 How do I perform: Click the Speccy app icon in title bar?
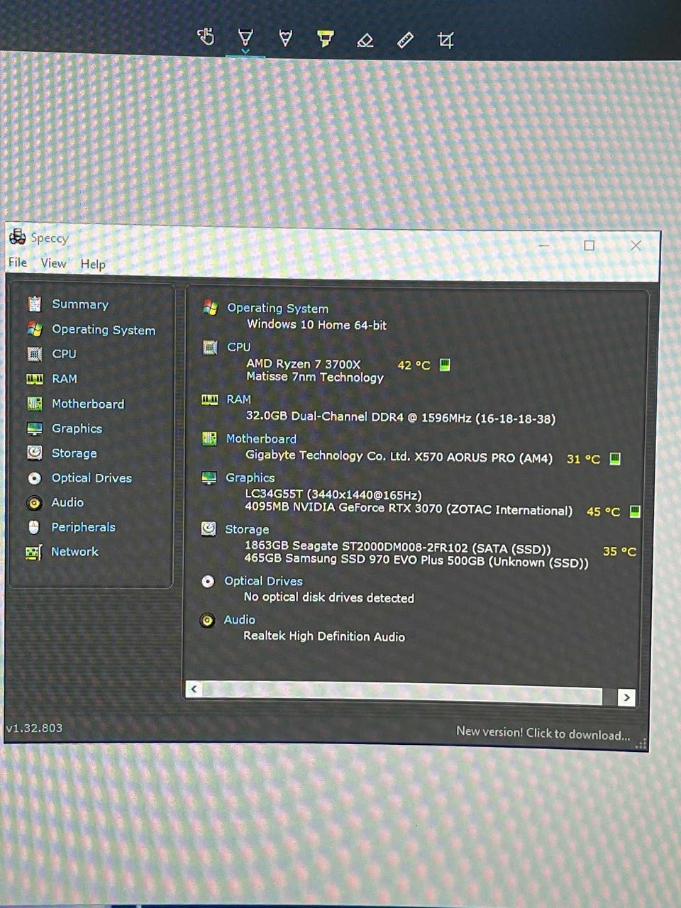[18, 237]
